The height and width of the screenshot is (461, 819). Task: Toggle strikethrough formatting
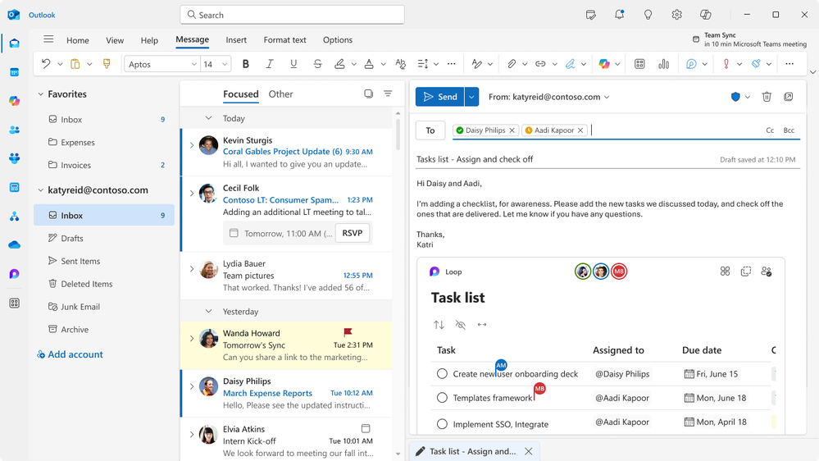(x=317, y=64)
